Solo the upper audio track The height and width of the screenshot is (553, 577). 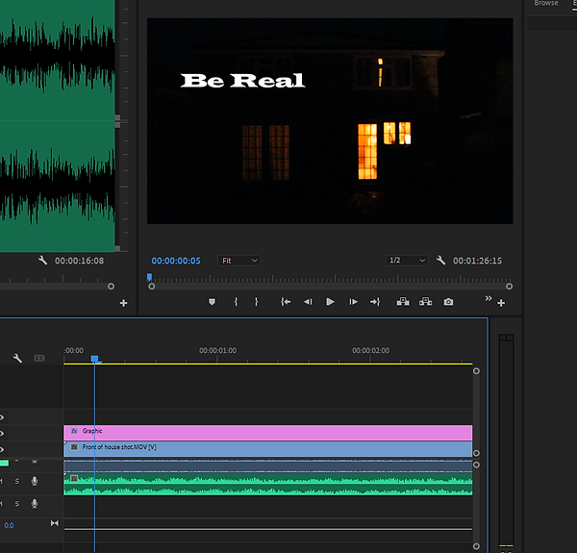pos(17,481)
